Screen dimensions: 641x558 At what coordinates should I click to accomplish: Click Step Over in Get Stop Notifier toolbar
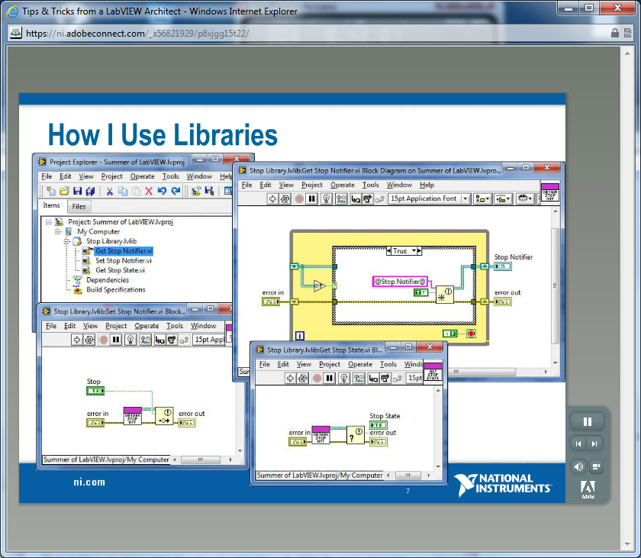(x=368, y=198)
